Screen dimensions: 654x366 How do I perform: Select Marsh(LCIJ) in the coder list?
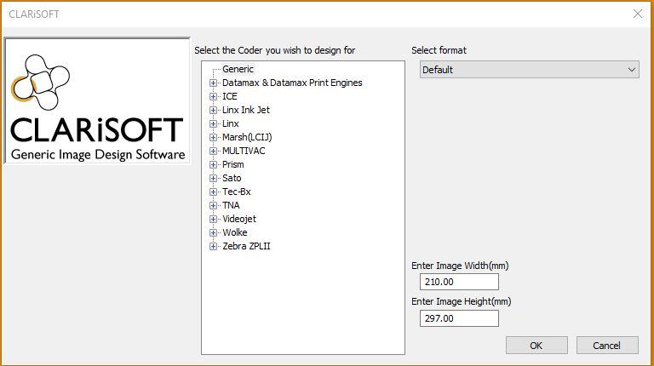coord(247,138)
